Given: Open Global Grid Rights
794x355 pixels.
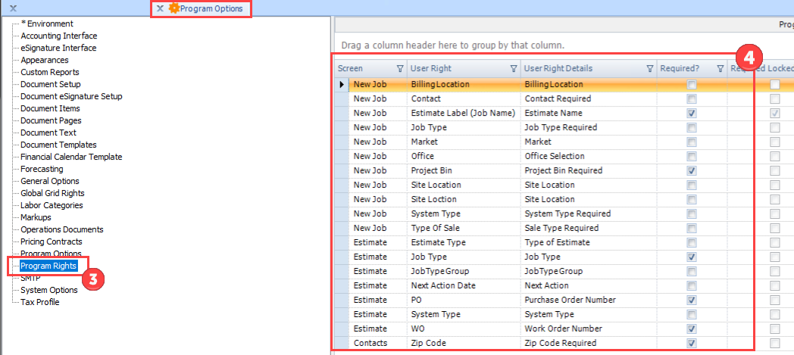Looking at the screenshot, I should [x=53, y=194].
